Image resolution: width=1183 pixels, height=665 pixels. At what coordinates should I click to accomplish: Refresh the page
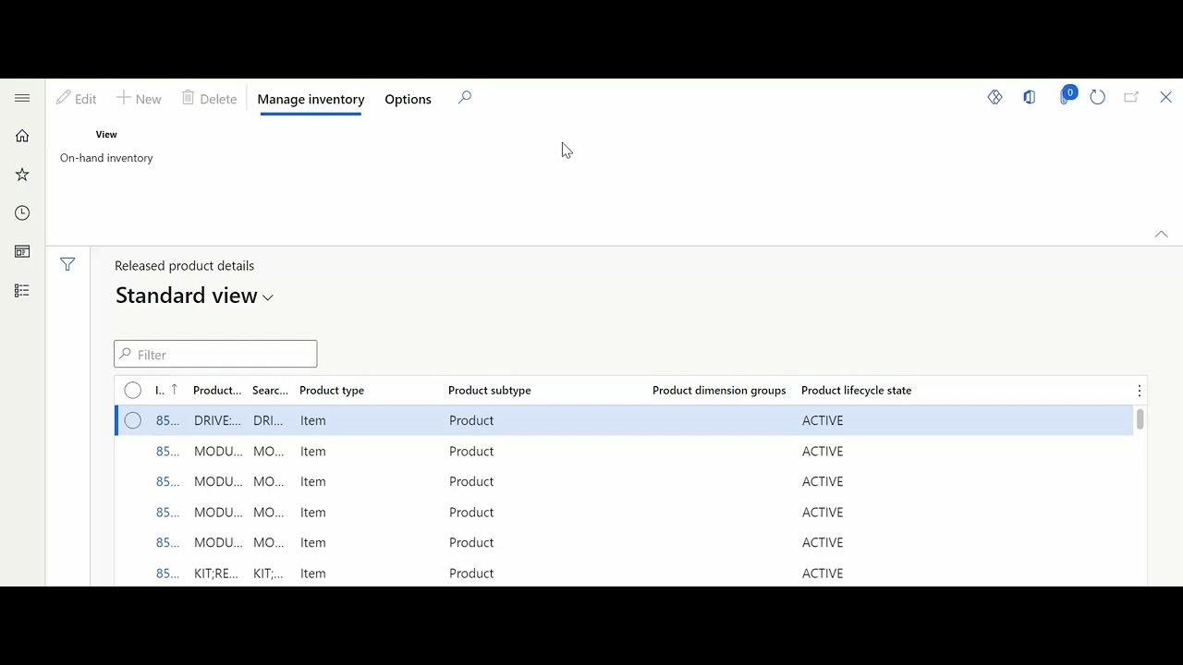[x=1097, y=97]
